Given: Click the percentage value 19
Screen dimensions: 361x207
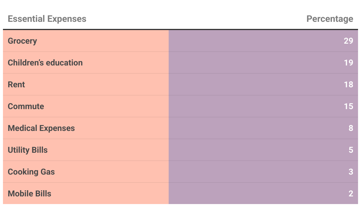Looking at the screenshot, I should coord(348,63).
